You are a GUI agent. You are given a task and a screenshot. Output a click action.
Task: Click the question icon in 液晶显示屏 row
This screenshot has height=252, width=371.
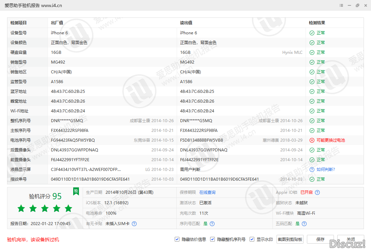tap(312, 170)
